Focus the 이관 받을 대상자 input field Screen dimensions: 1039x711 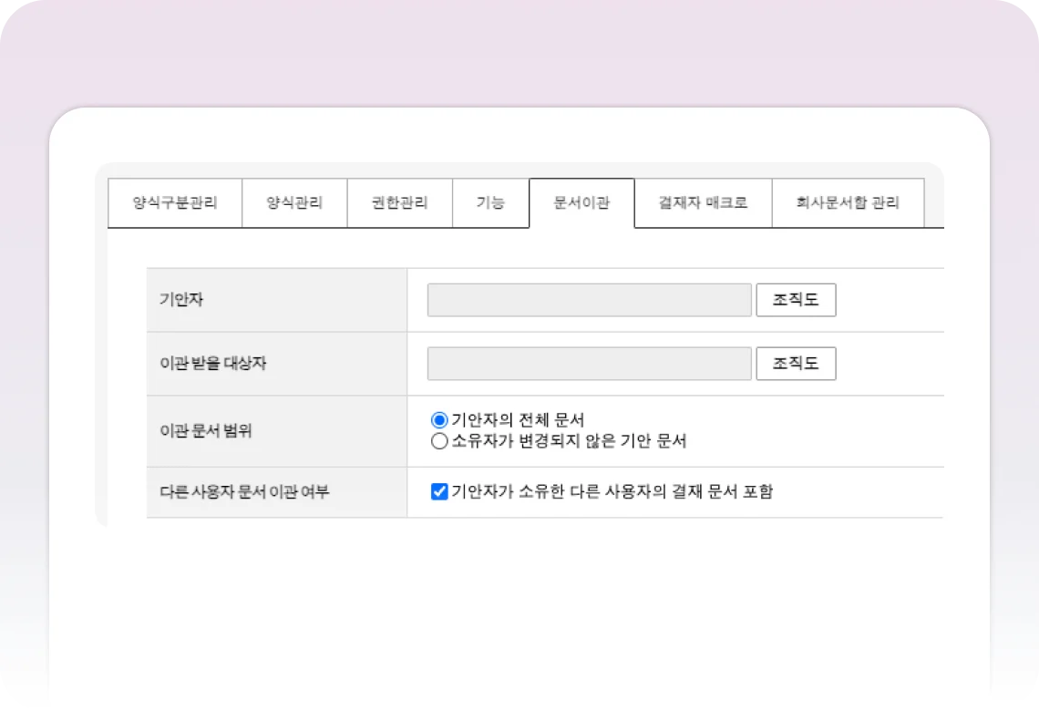[x=589, y=364]
